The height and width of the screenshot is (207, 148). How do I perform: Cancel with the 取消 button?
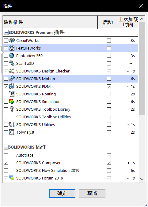pyautogui.click(x=92, y=194)
